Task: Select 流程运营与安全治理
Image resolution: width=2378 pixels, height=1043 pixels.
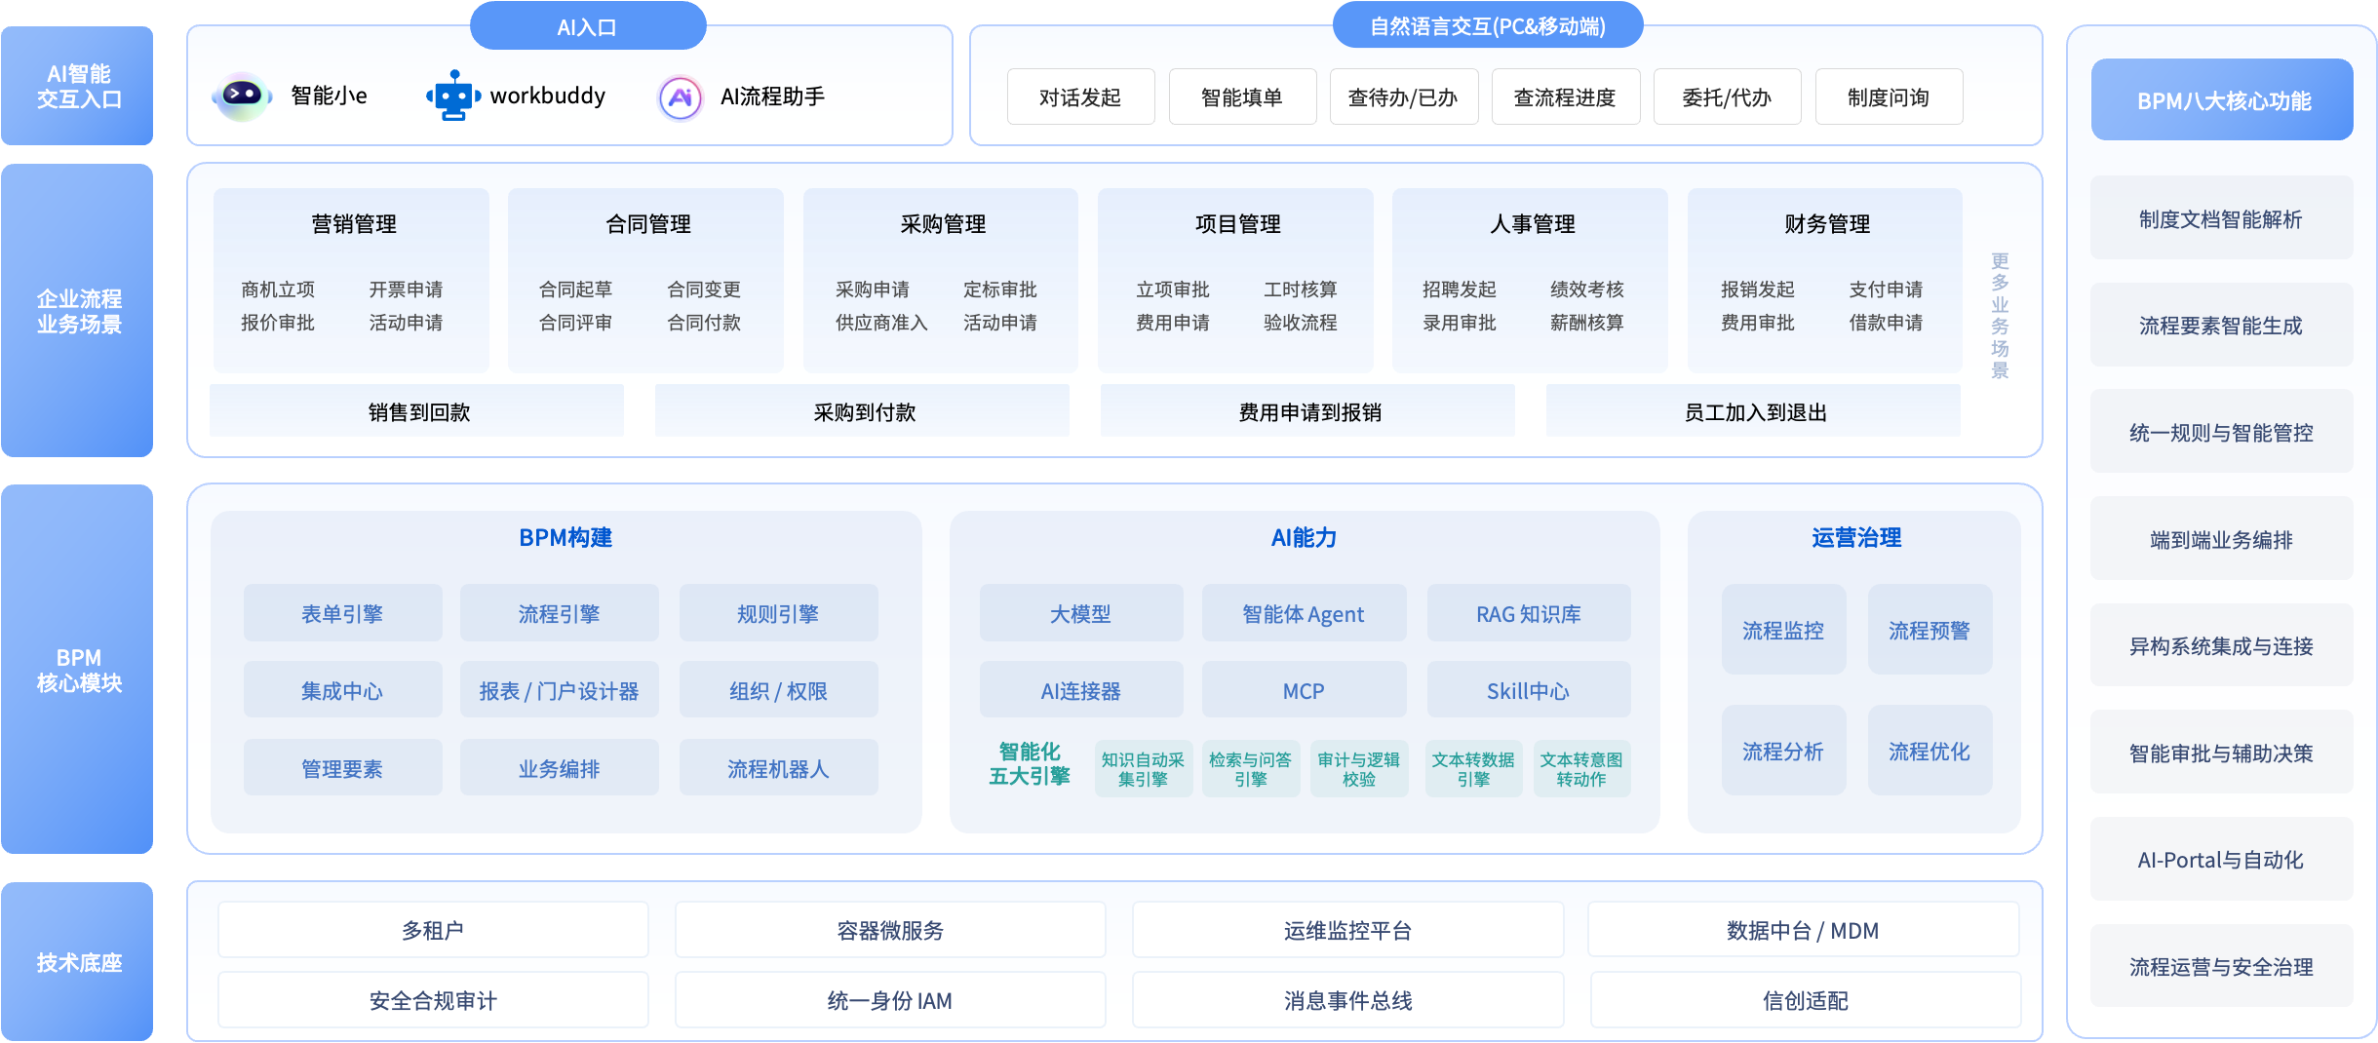Action: [2222, 966]
